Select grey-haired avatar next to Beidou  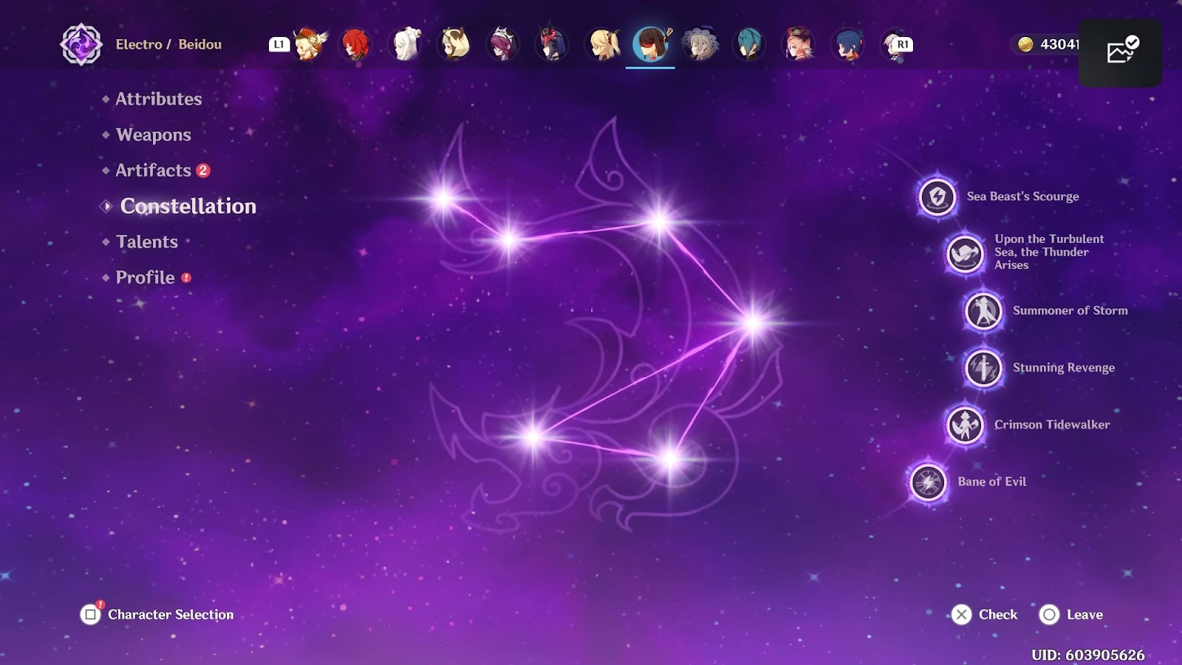tap(700, 44)
